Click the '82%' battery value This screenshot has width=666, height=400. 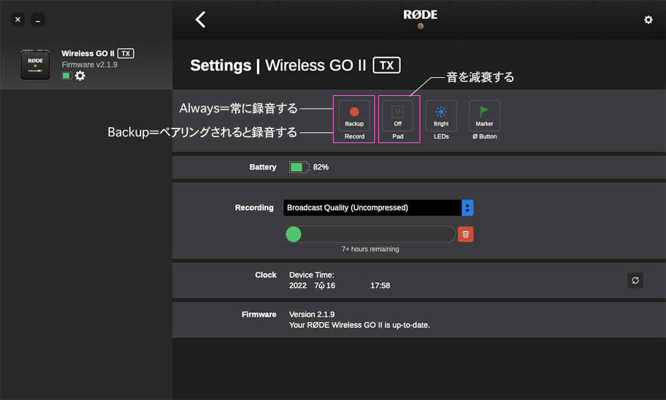click(x=321, y=167)
